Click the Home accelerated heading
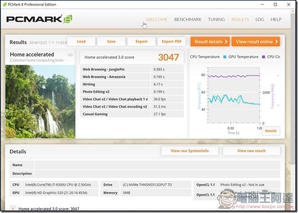Screen dimensions: 298x213 (32, 54)
